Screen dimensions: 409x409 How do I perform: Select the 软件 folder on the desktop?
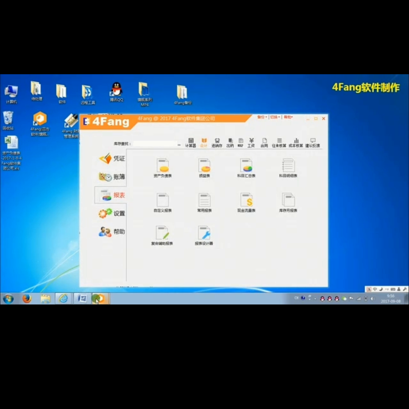[62, 94]
